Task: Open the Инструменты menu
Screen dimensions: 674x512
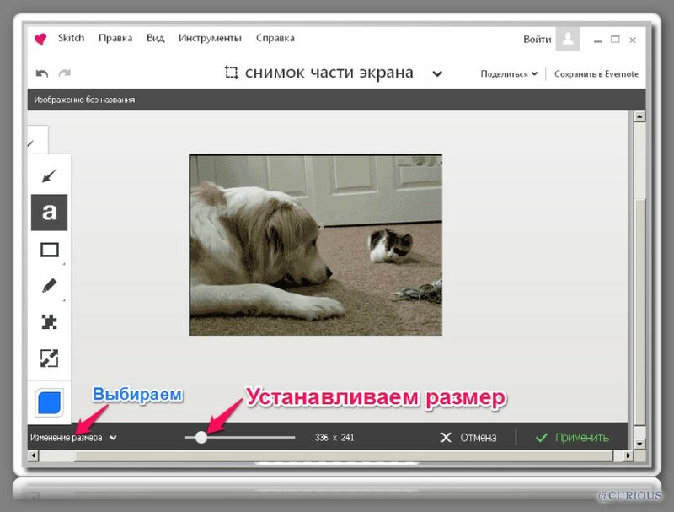Action: pyautogui.click(x=210, y=38)
